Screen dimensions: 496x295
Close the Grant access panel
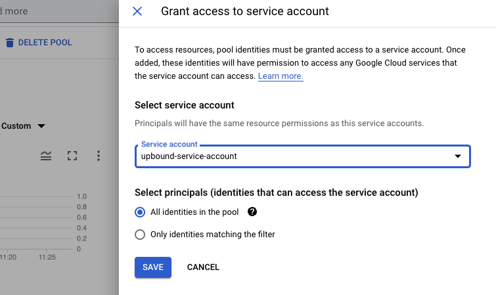[137, 11]
